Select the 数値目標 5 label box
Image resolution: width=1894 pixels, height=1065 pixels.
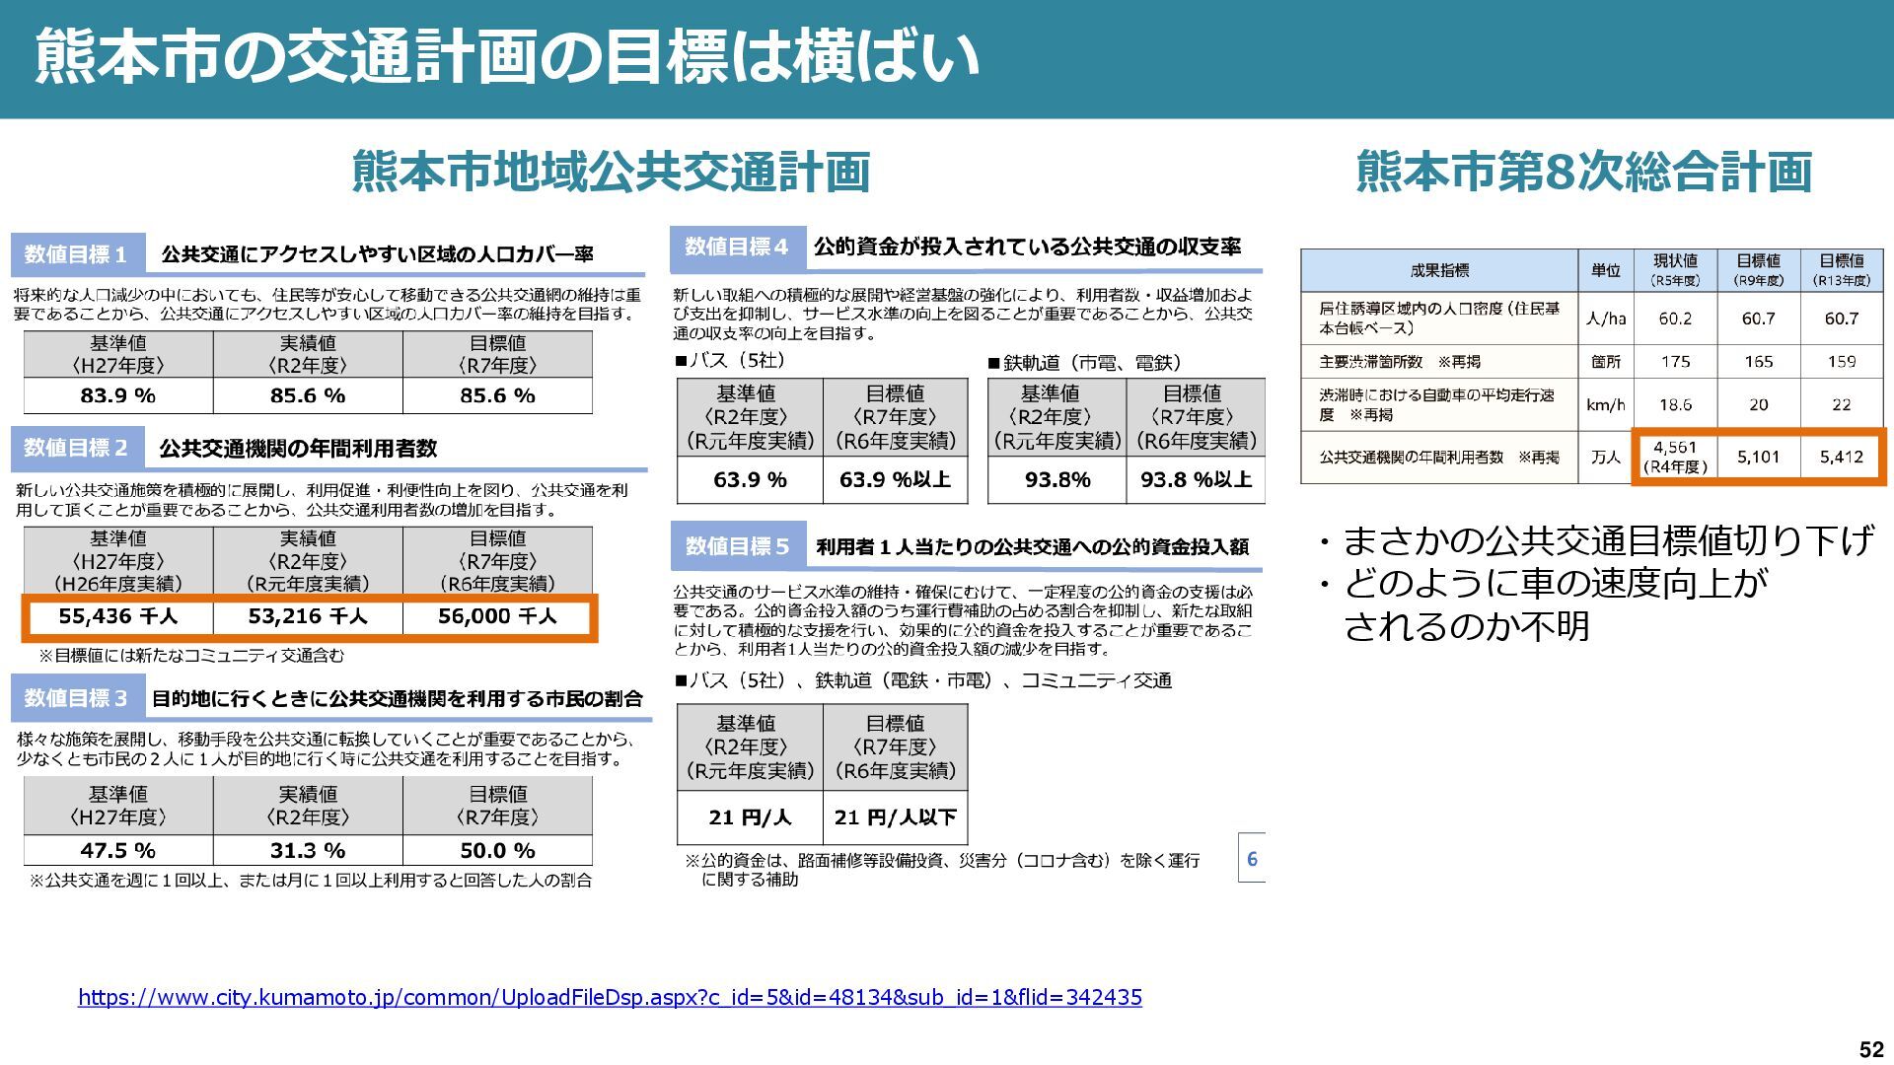(x=738, y=546)
